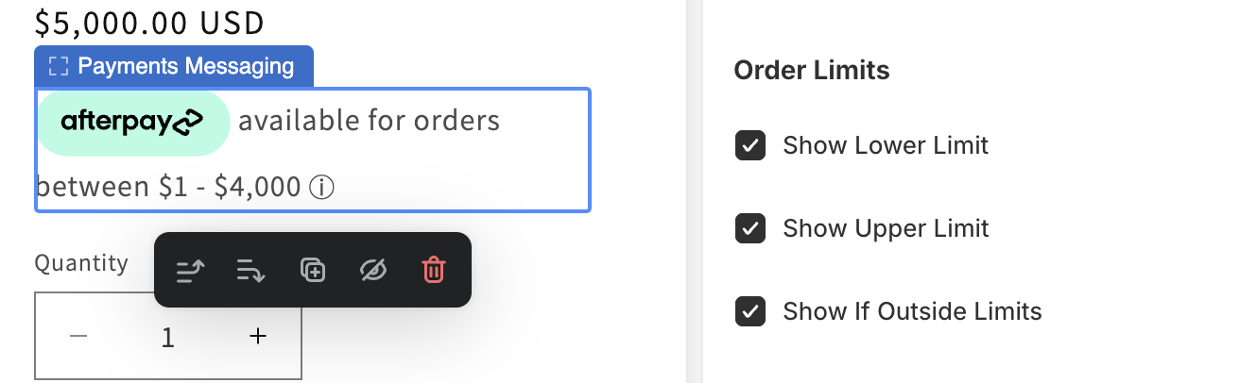Click the info icon after $4,000
Screen dimensions: 1240x383
[321, 188]
